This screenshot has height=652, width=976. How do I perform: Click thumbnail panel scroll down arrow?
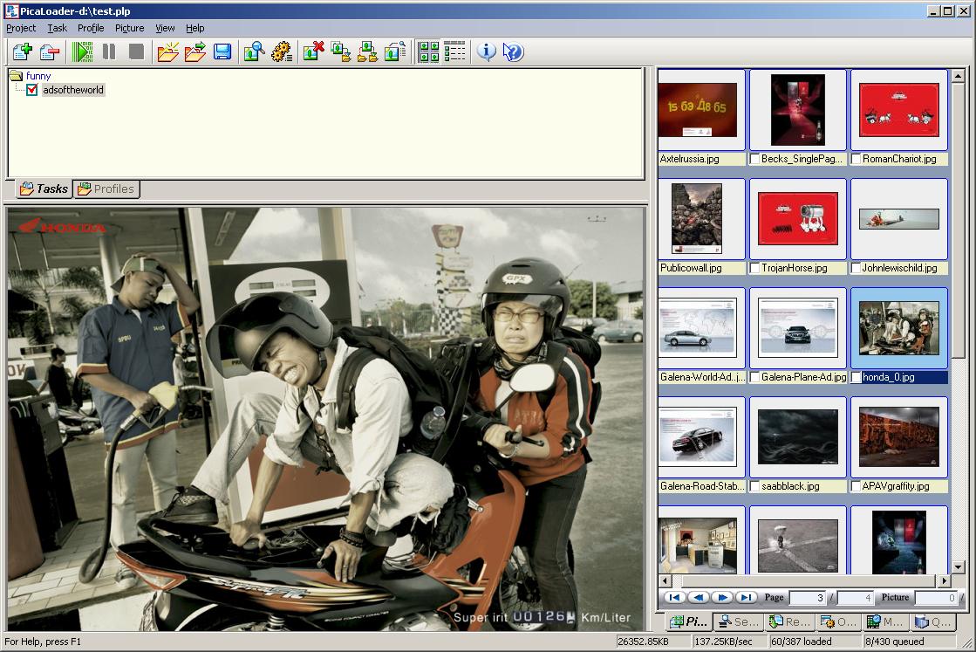[x=959, y=567]
